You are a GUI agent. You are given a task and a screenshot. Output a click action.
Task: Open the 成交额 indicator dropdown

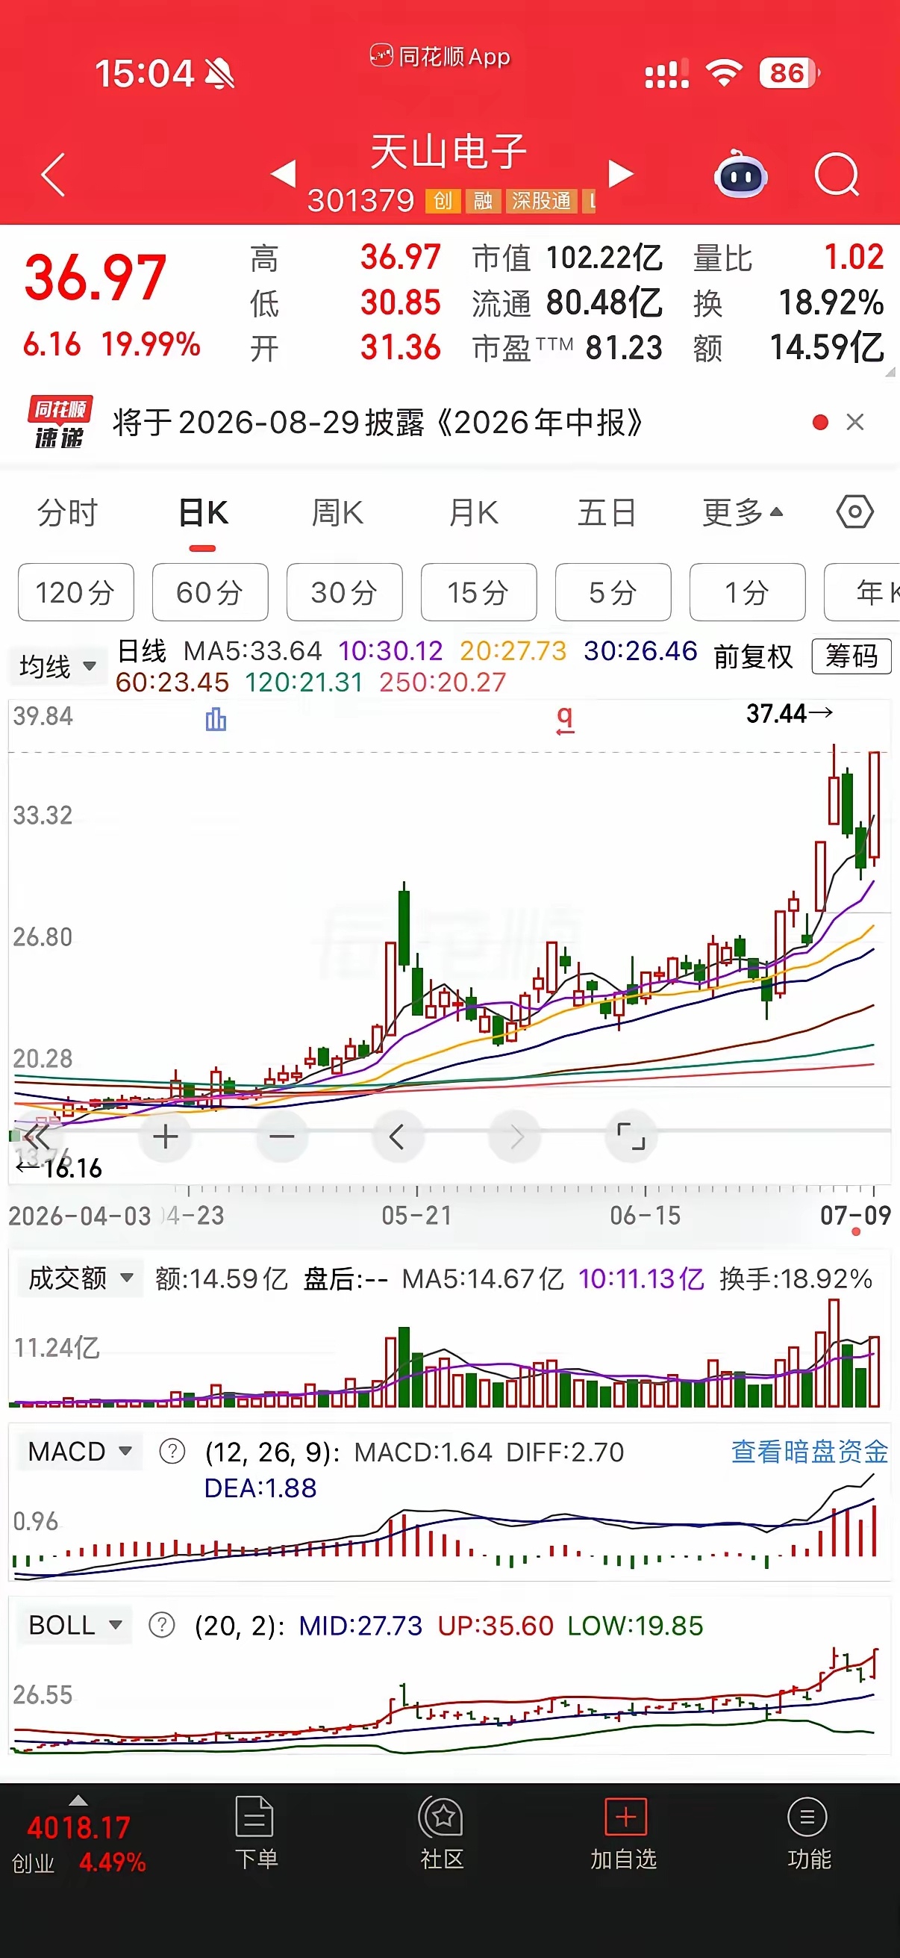(81, 1278)
